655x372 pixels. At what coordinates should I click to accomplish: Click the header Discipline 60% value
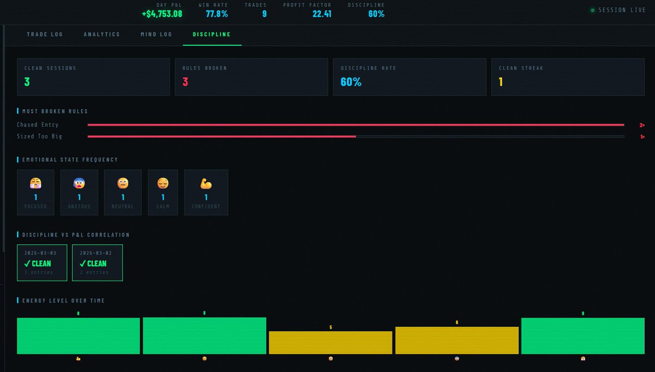point(376,14)
